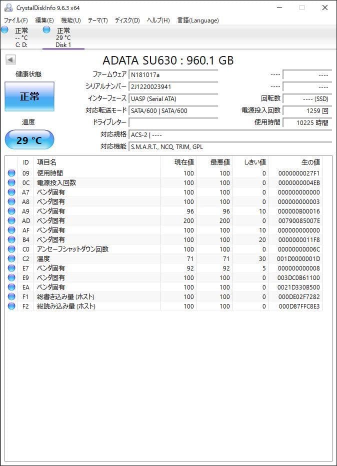Click the status orb in row B4
This screenshot has height=466, width=337.
coord(11,239)
